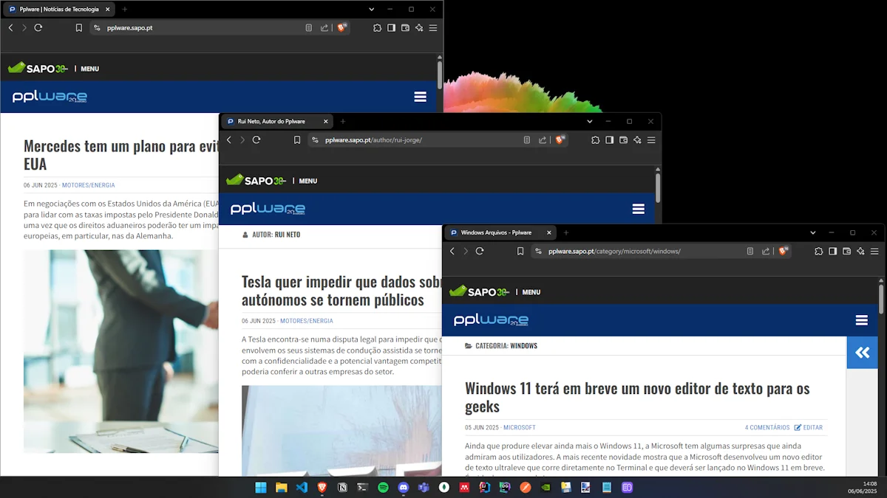Open Brave Wallet in the Windows Arquivos window
The image size is (887, 498).
click(x=846, y=251)
